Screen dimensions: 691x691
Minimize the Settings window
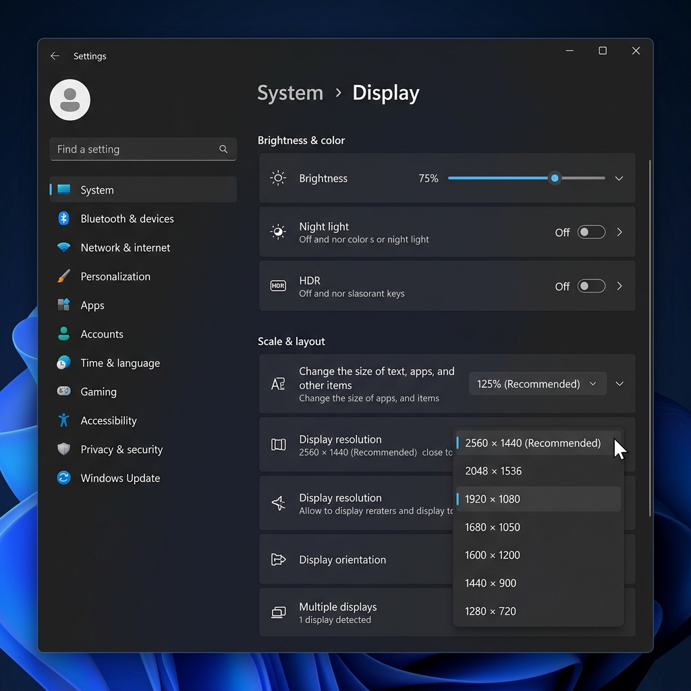570,51
